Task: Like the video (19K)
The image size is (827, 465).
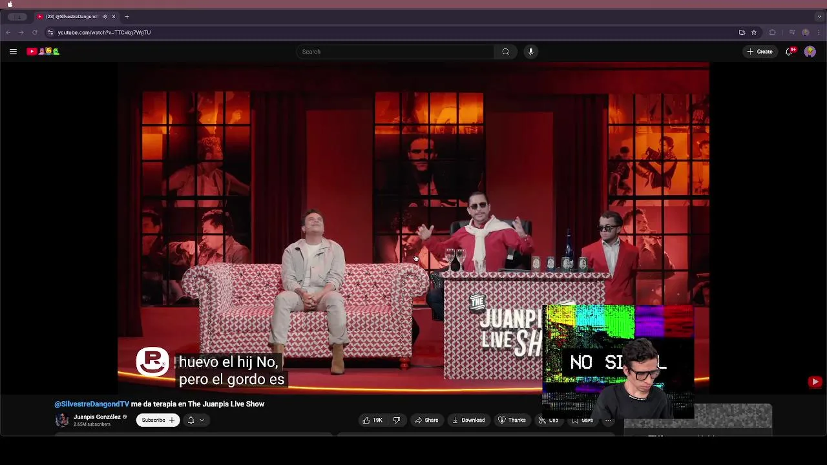Action: point(373,420)
